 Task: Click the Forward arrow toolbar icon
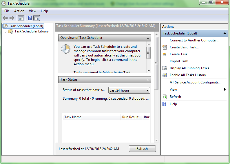(12, 18)
